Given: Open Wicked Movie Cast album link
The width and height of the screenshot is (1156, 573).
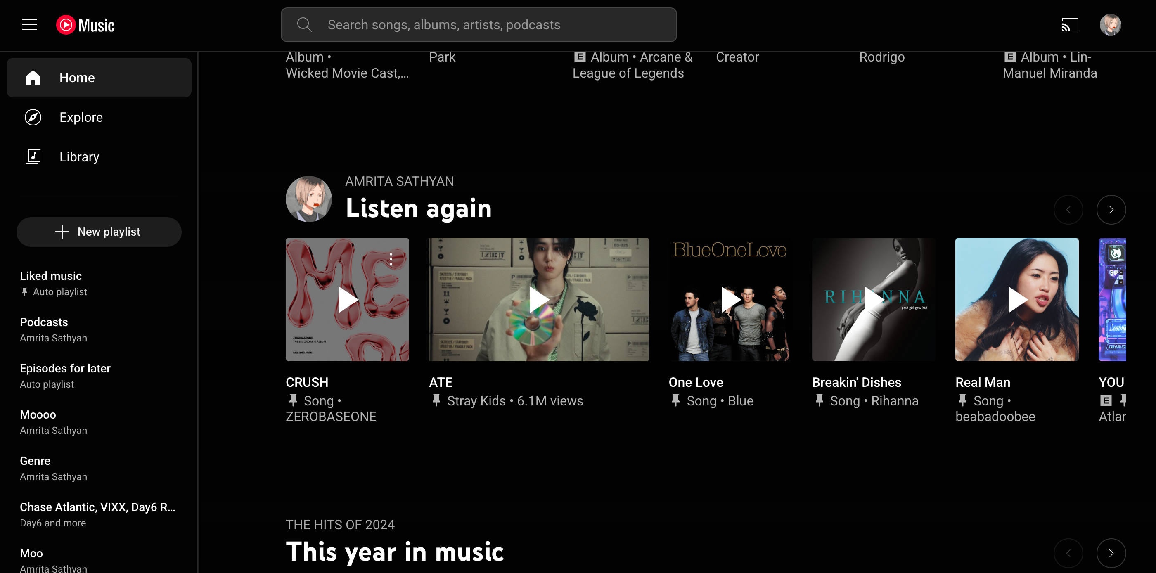Looking at the screenshot, I should click(347, 73).
